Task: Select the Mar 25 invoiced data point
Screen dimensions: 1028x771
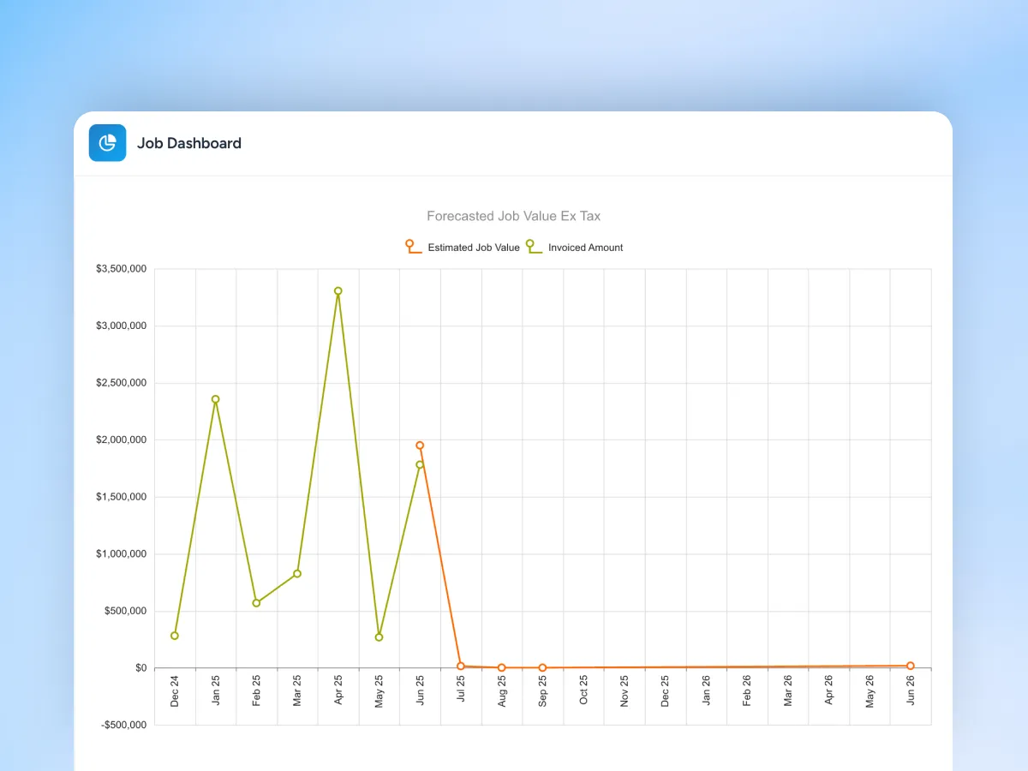Action: tap(297, 573)
